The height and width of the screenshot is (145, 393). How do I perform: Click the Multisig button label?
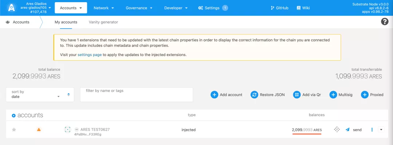point(345,95)
